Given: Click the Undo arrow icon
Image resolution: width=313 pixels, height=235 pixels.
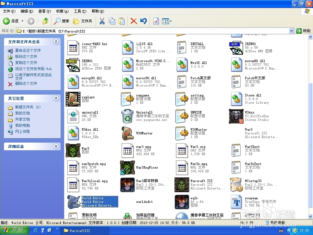Looking at the screenshot, I should pos(144,21).
